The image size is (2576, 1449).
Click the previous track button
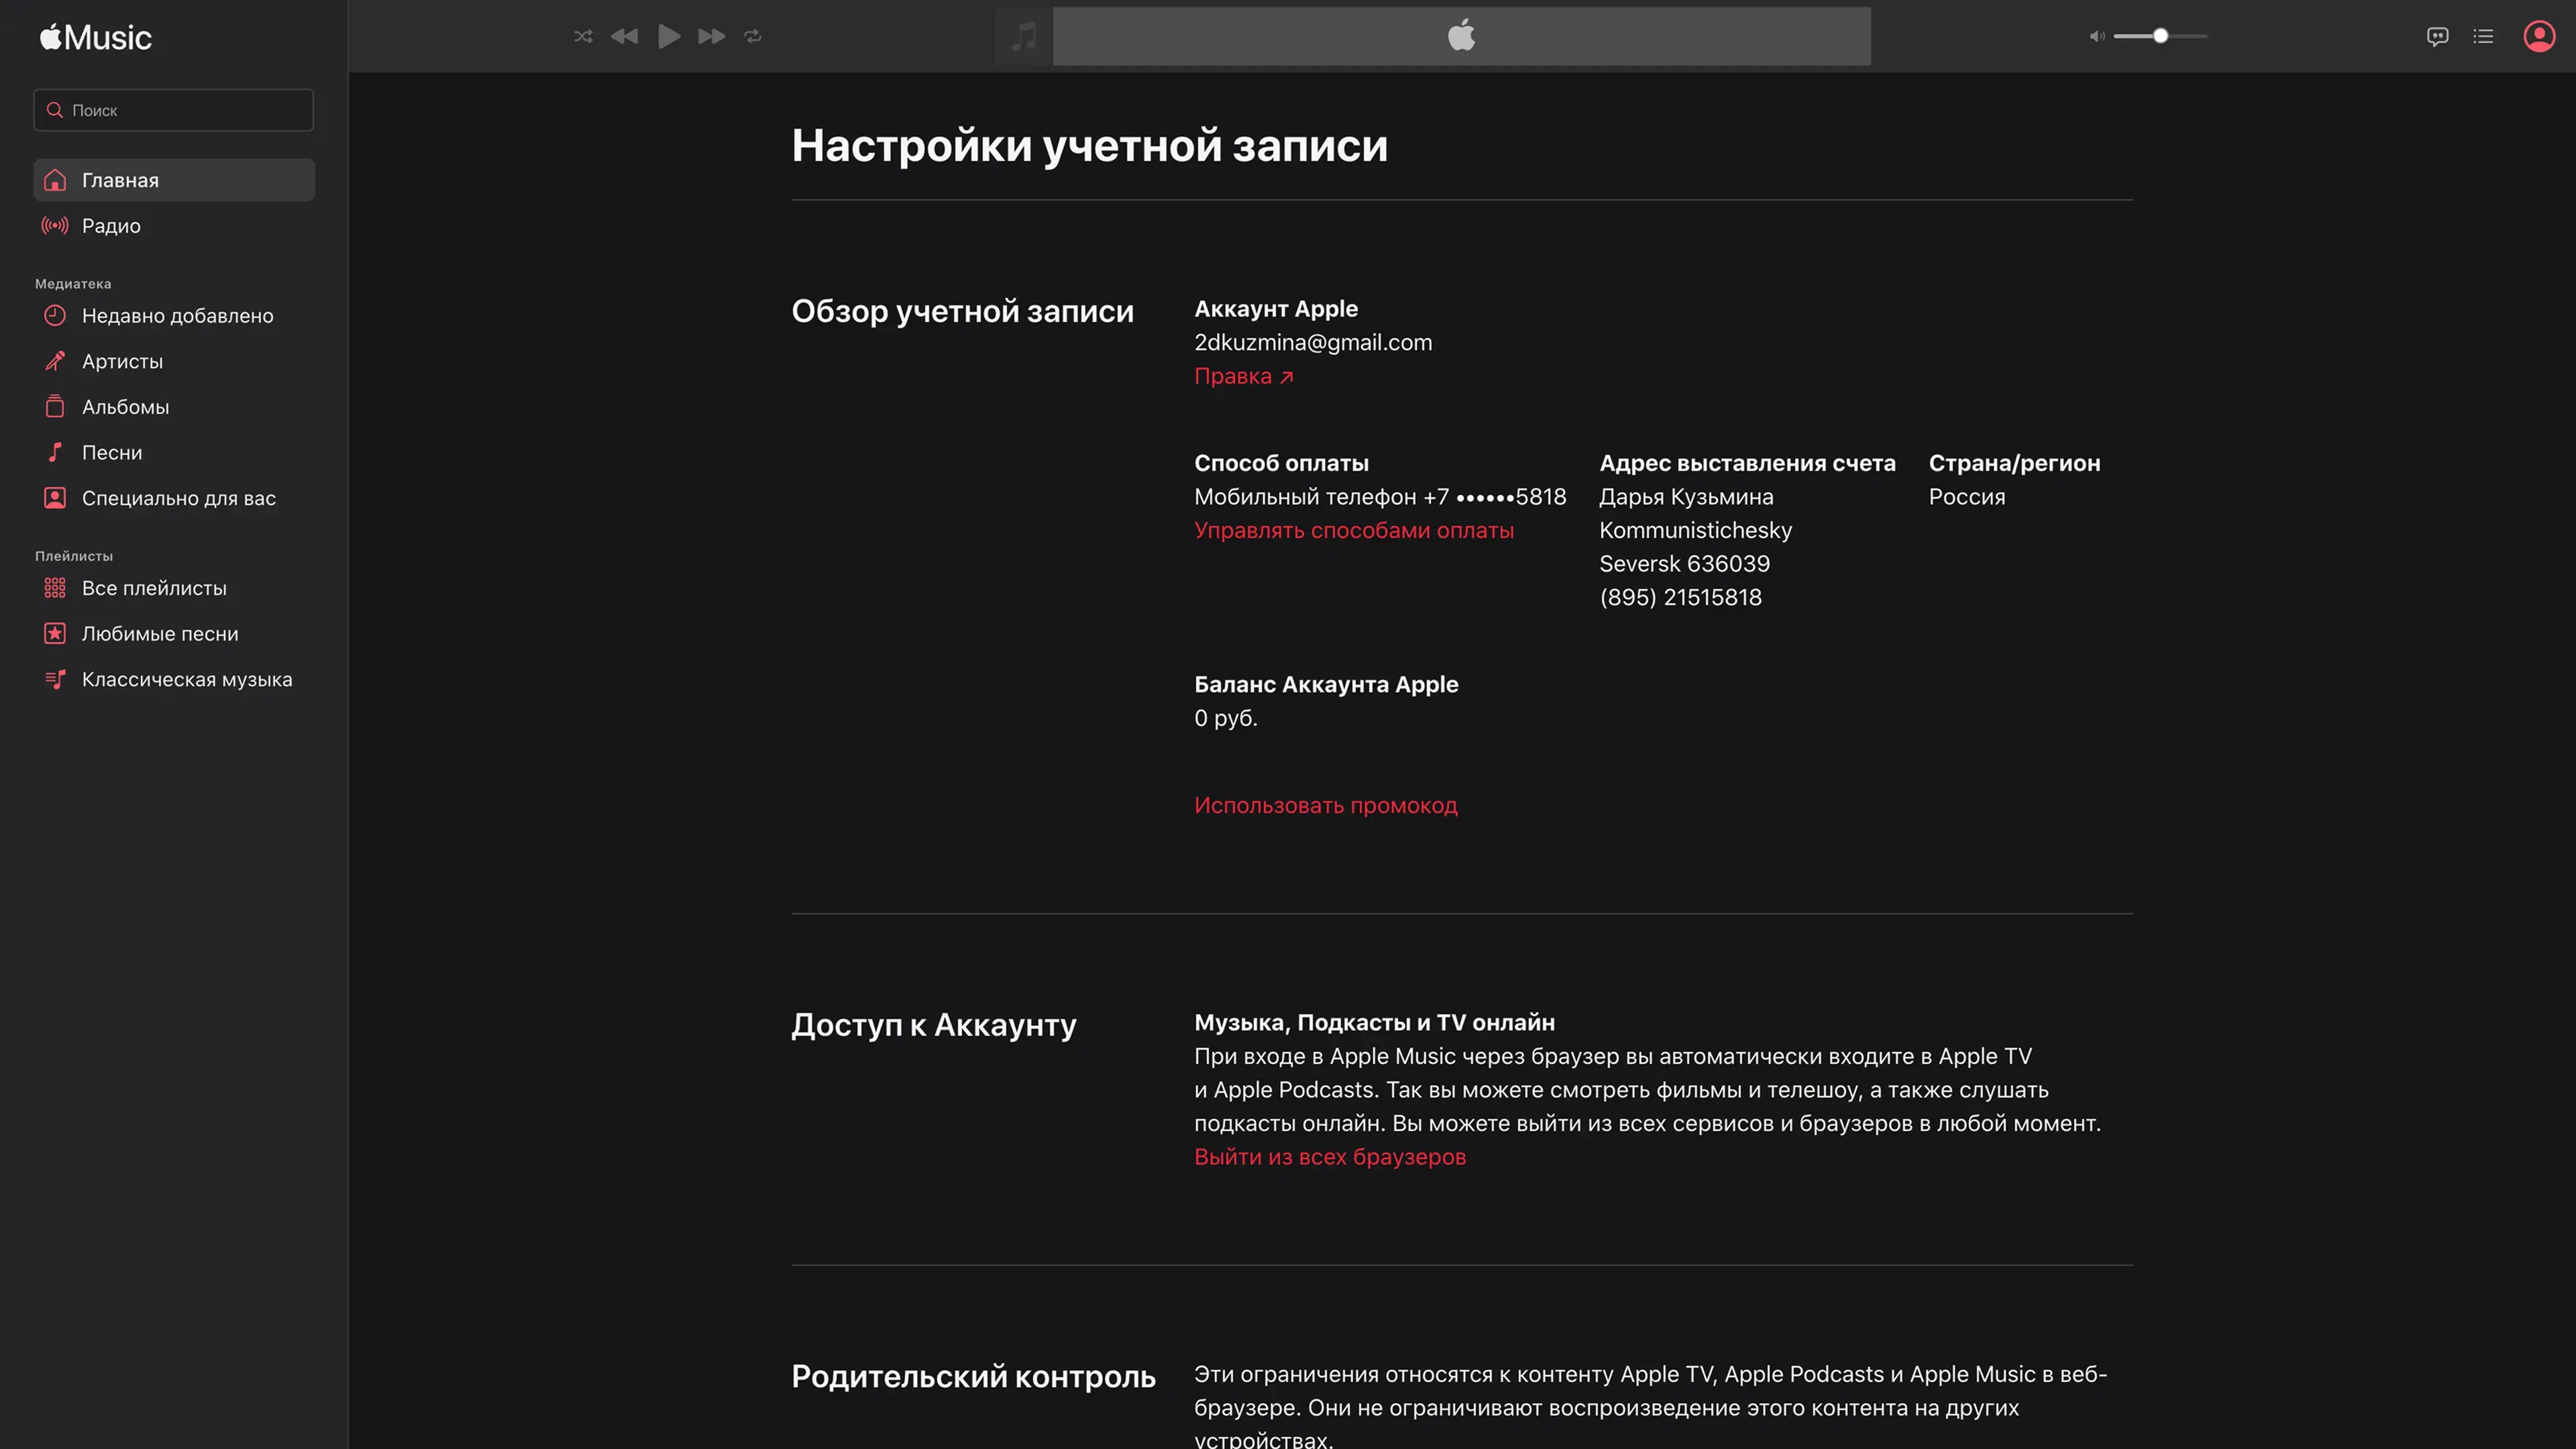[624, 36]
